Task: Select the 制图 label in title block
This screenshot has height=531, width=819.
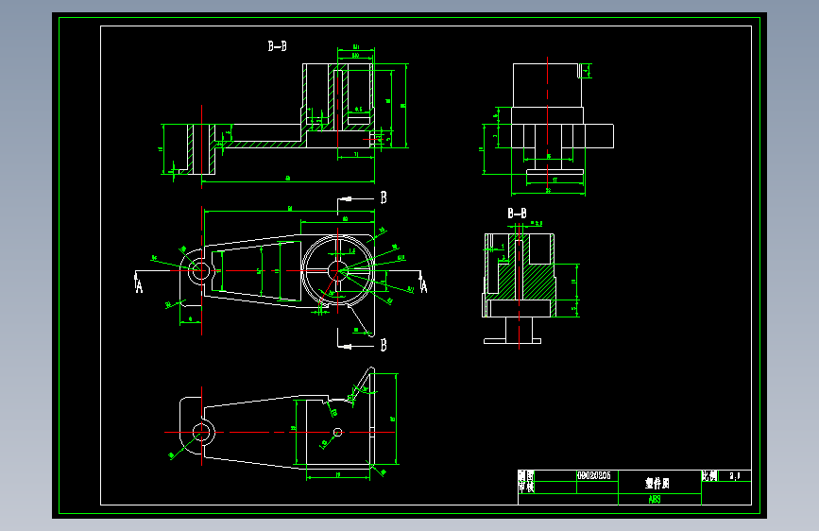Action: 526,475
